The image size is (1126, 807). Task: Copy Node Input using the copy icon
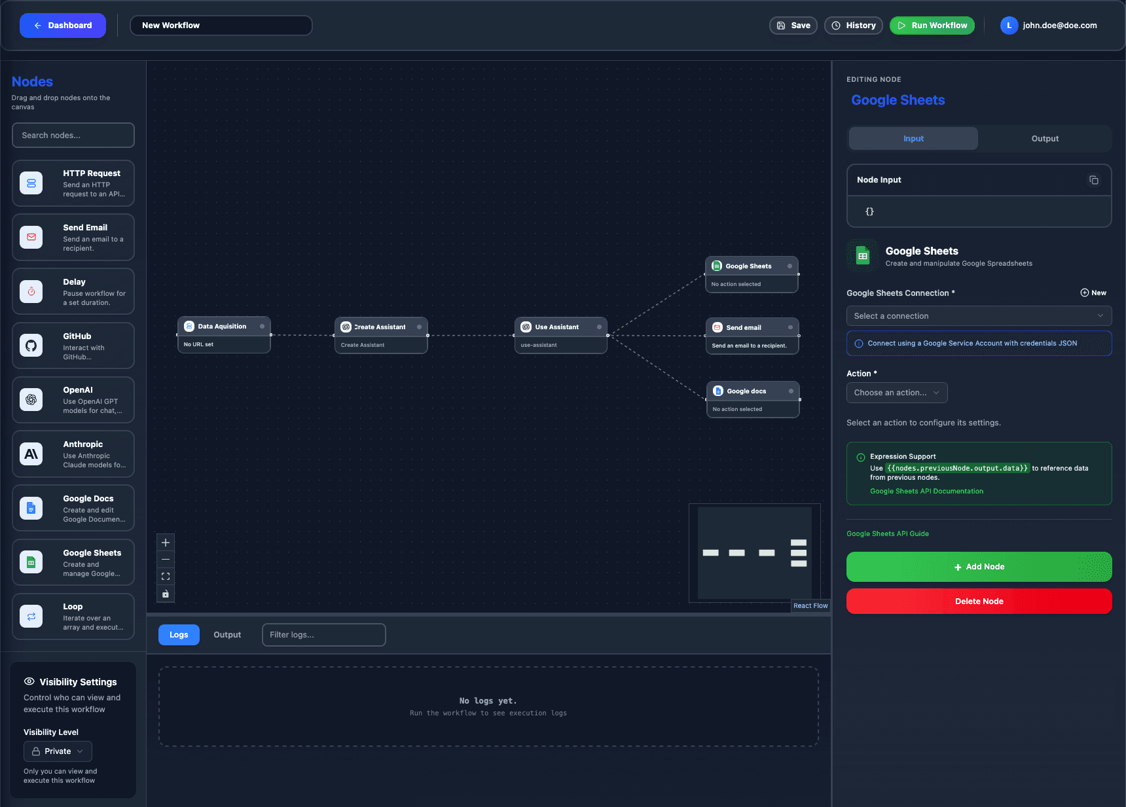(x=1093, y=180)
